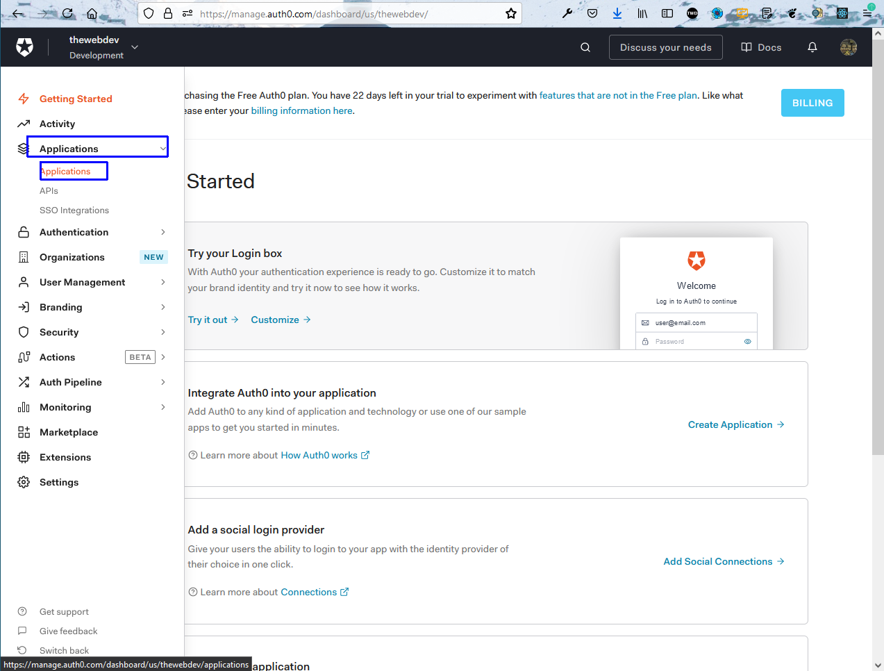Image resolution: width=884 pixels, height=671 pixels.
Task: Click the User Management person icon
Action: 24,282
